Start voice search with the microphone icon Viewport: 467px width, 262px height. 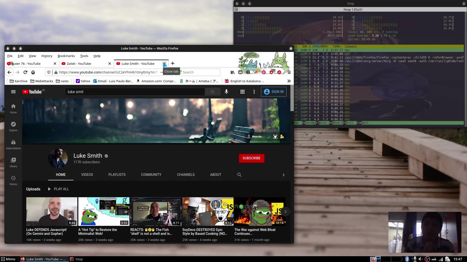coord(226,92)
